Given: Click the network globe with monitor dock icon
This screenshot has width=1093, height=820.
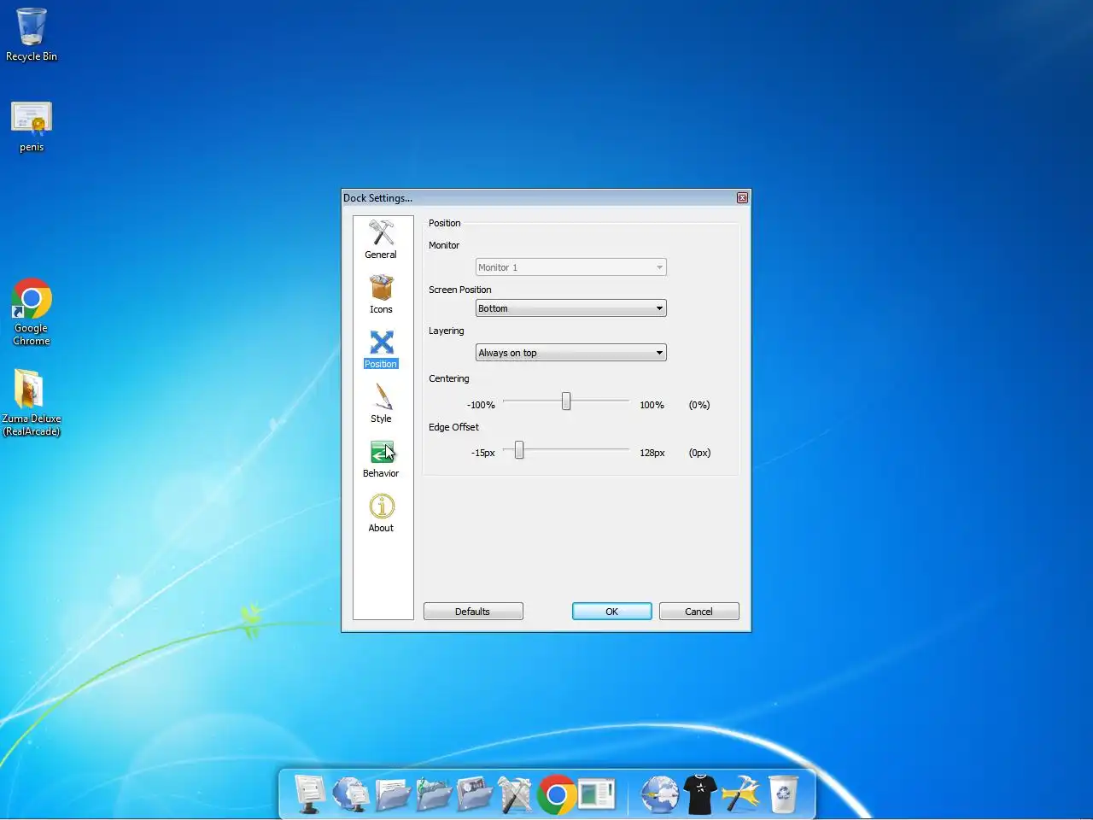Looking at the screenshot, I should tap(350, 794).
